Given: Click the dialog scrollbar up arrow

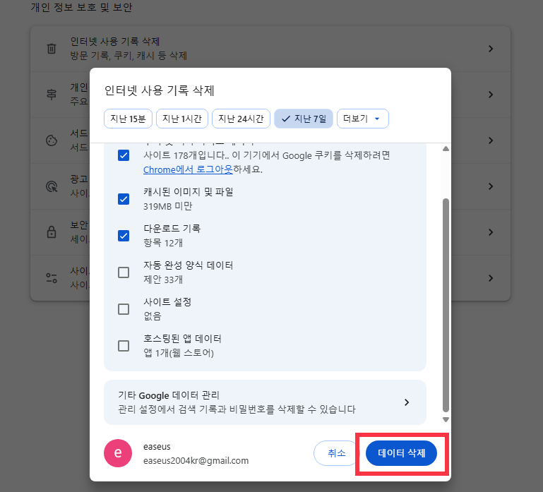Looking at the screenshot, I should coord(446,149).
